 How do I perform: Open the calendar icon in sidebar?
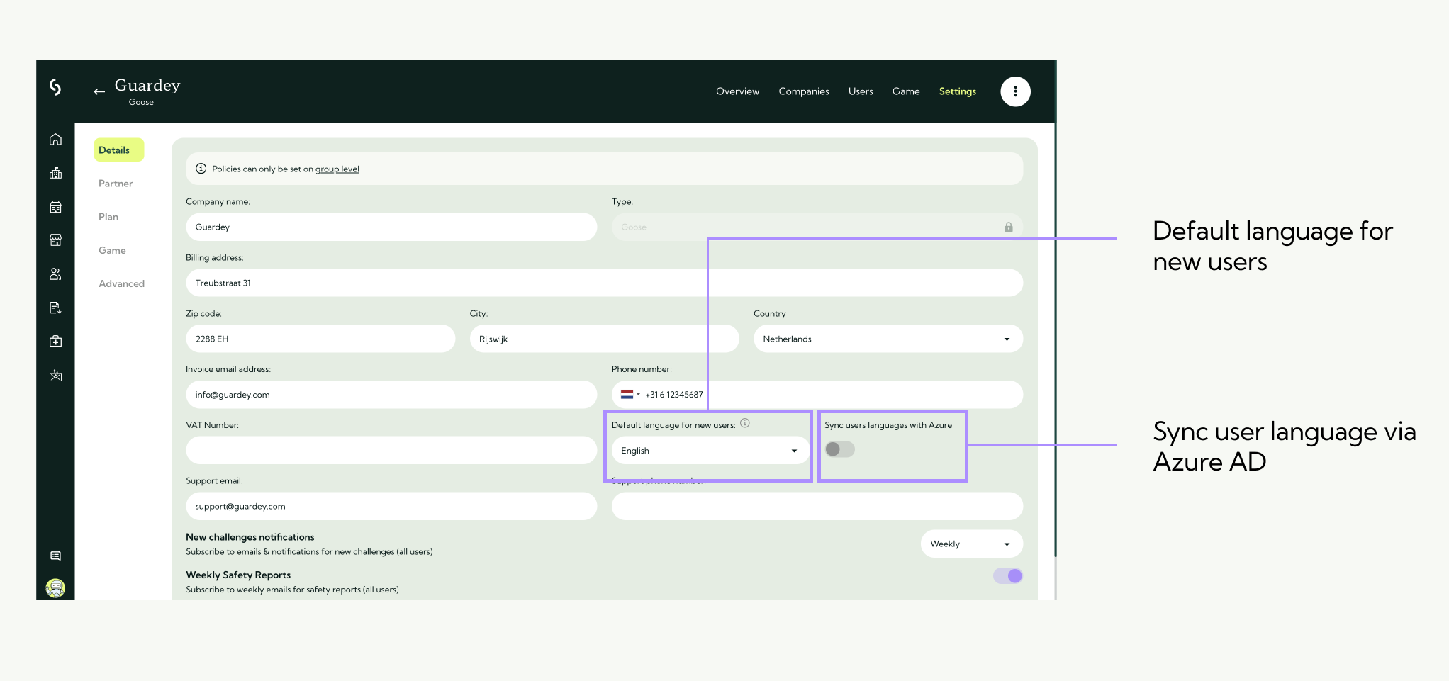tap(55, 207)
